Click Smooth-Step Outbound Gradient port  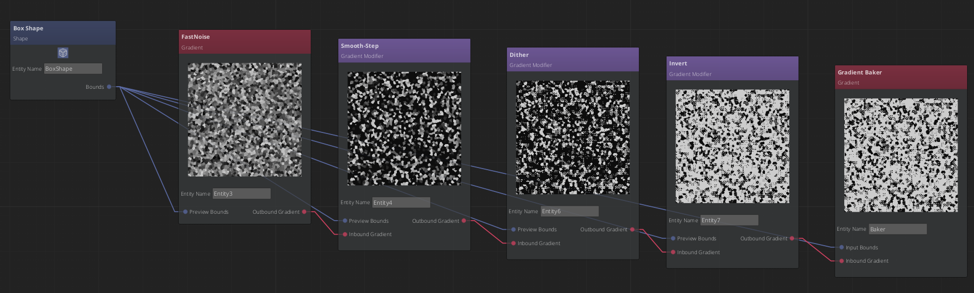point(464,221)
